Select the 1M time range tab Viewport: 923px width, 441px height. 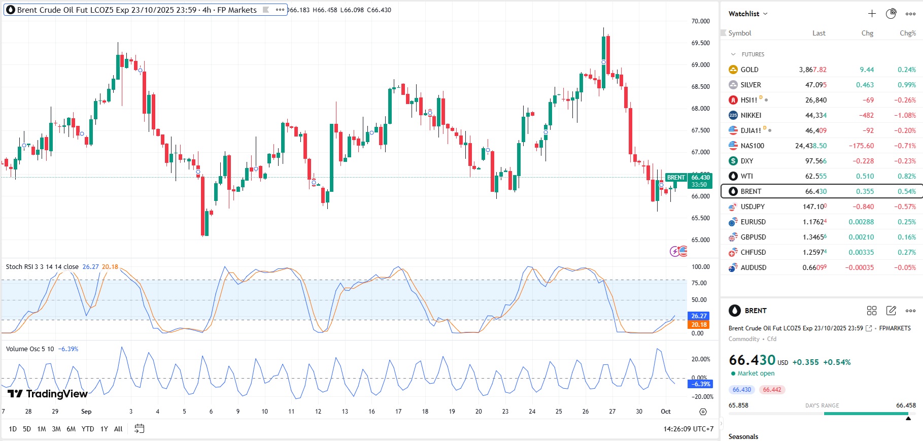pyautogui.click(x=42, y=429)
